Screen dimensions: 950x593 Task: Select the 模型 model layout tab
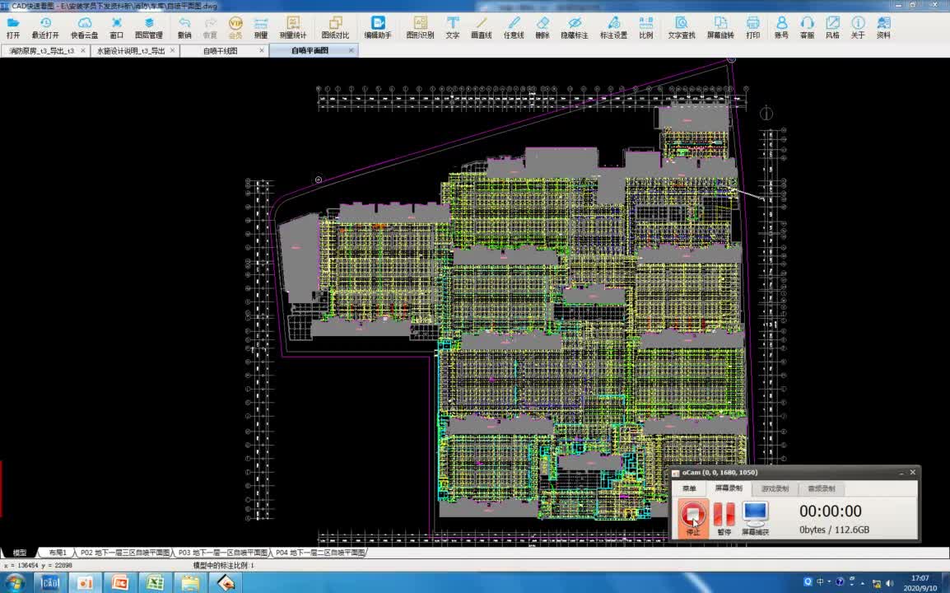(x=20, y=553)
